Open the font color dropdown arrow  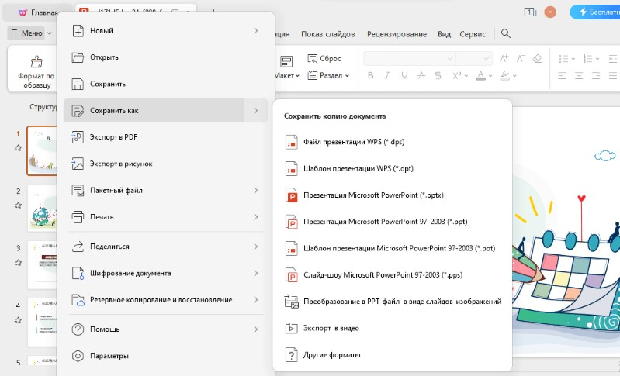(490, 75)
